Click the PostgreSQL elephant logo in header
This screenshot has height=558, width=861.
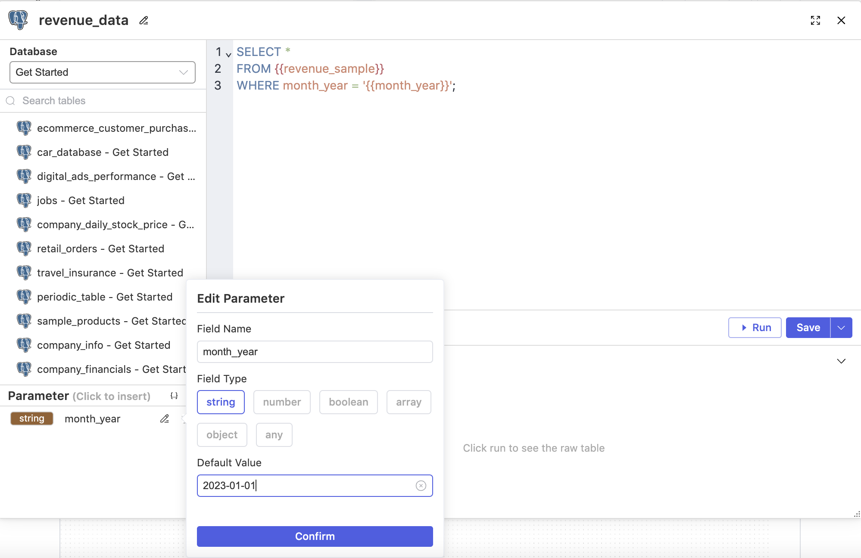[x=18, y=20]
